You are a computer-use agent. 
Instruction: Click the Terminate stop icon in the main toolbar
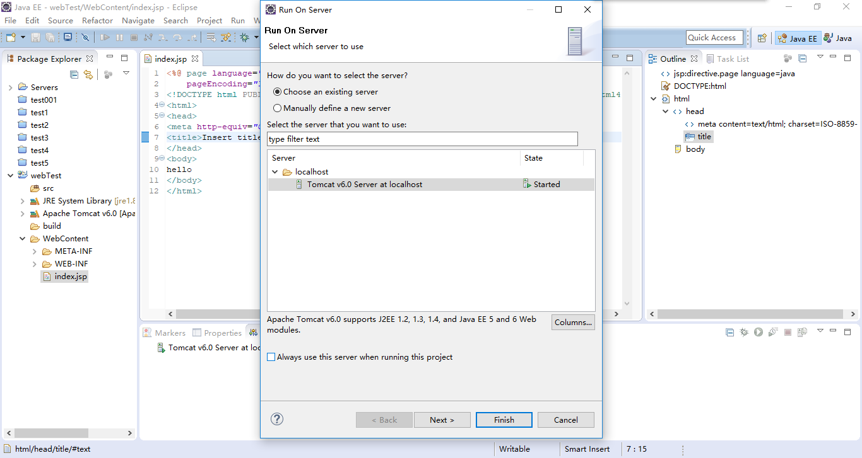134,38
